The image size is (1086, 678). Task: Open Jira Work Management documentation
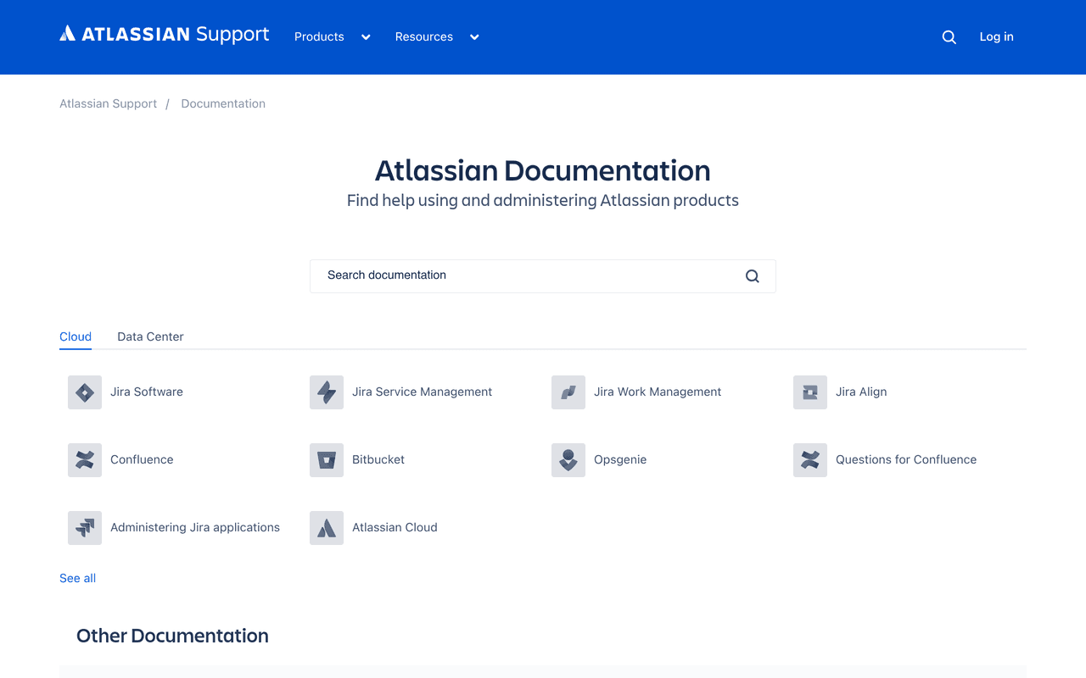pyautogui.click(x=658, y=392)
